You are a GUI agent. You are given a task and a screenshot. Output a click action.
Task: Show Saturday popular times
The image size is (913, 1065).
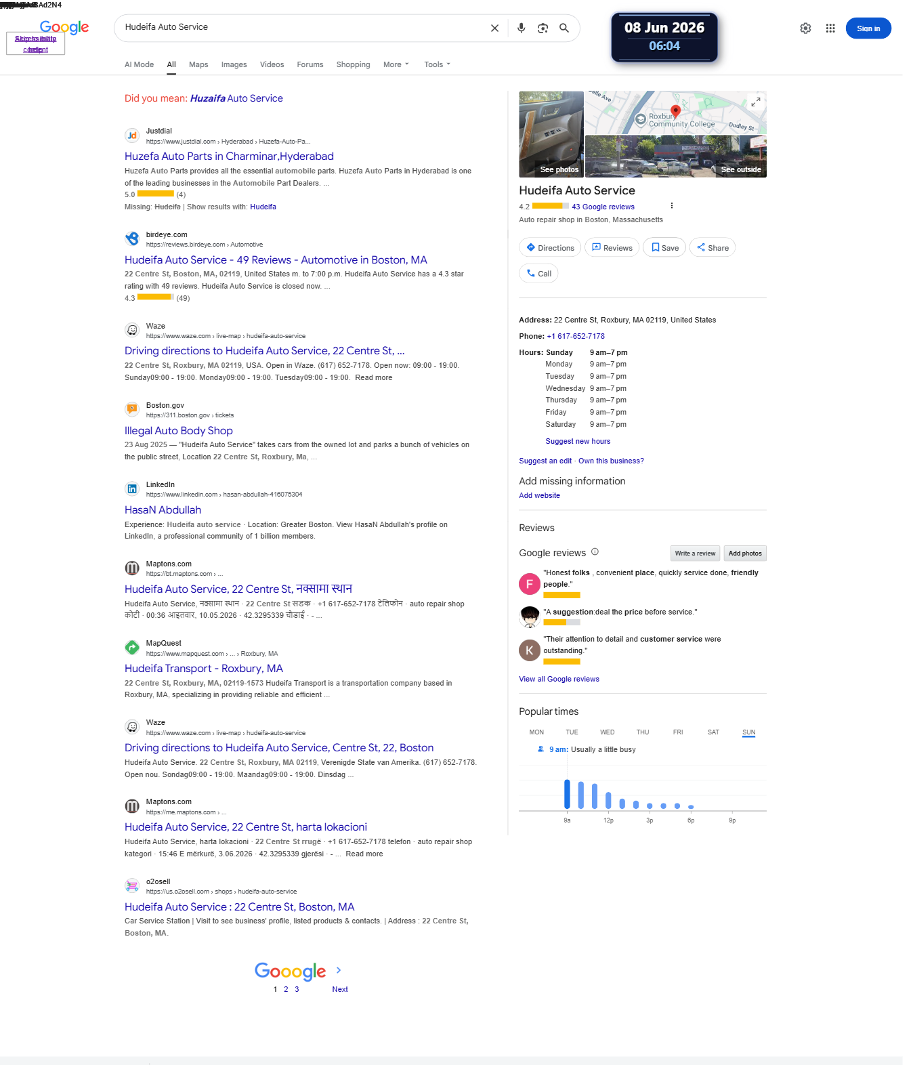[713, 732]
